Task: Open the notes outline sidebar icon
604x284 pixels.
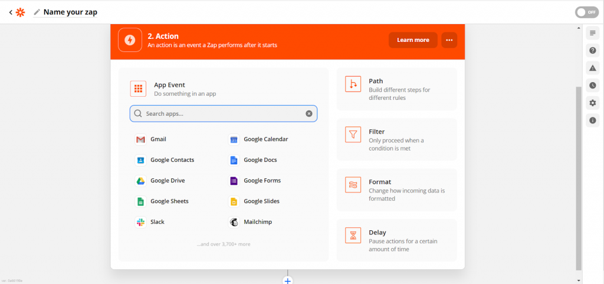Action: coord(592,33)
